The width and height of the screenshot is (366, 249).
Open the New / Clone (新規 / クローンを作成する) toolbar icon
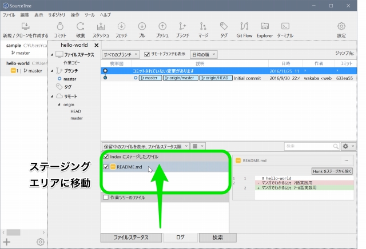pos(25,26)
